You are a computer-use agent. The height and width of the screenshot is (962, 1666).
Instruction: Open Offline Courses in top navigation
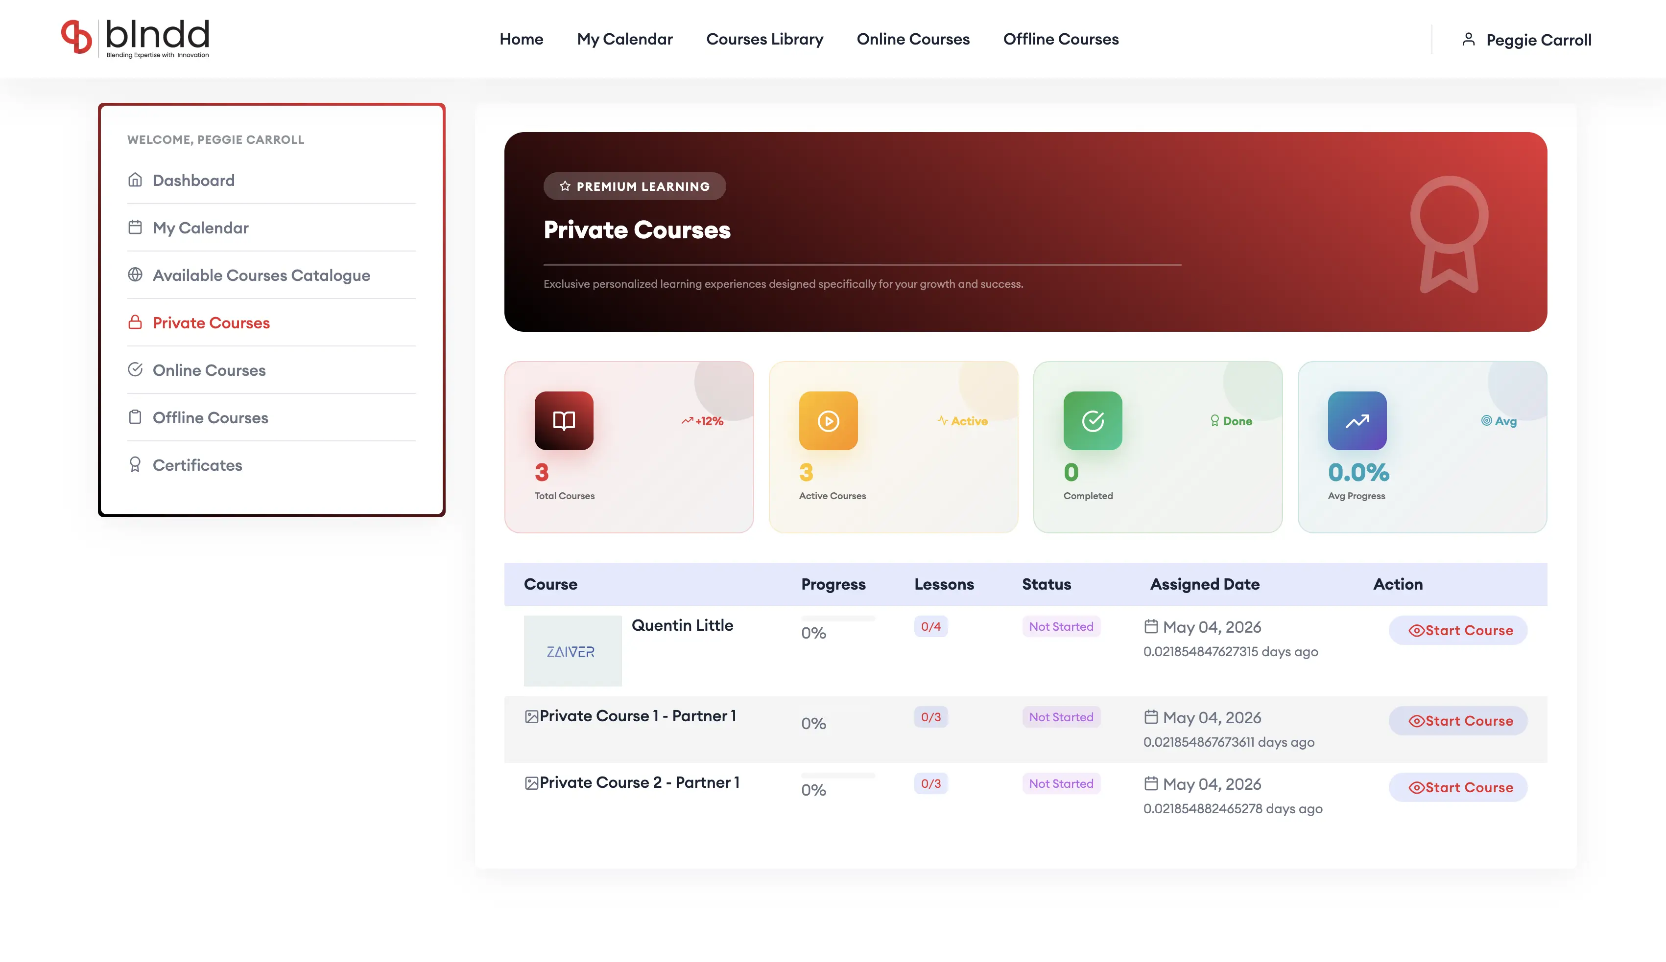pyautogui.click(x=1060, y=39)
